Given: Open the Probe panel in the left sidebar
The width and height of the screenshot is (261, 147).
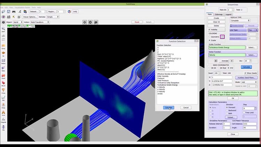Looking at the screenshot, I should 3,106.
